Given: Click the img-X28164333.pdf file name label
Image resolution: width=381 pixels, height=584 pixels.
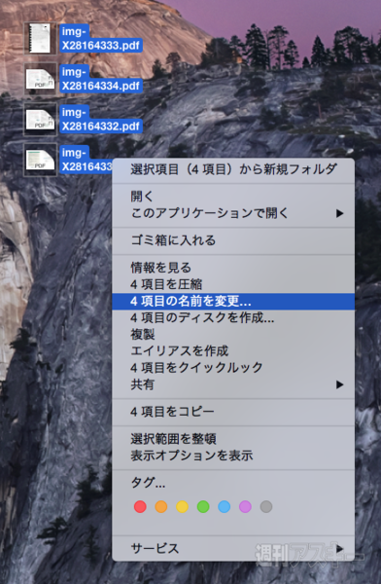Looking at the screenshot, I should click(x=100, y=38).
